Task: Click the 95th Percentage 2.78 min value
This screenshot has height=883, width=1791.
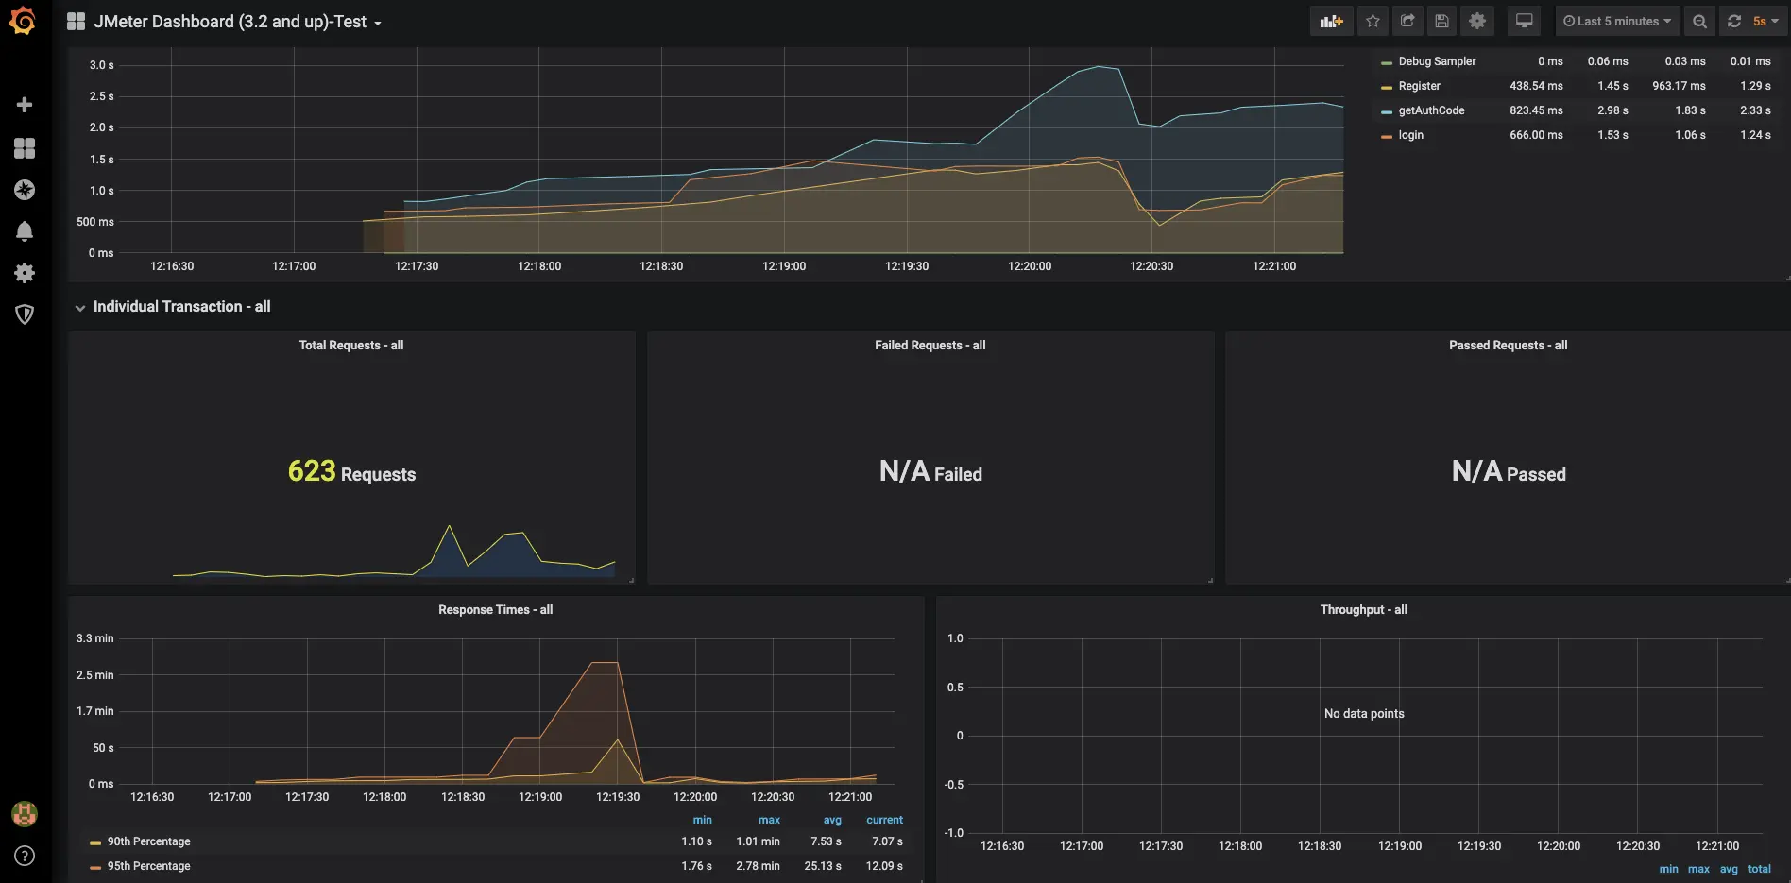Action: (758, 866)
